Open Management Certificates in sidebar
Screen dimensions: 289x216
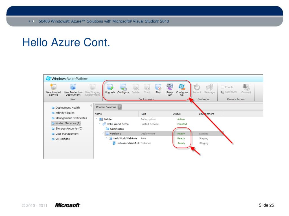71,118
